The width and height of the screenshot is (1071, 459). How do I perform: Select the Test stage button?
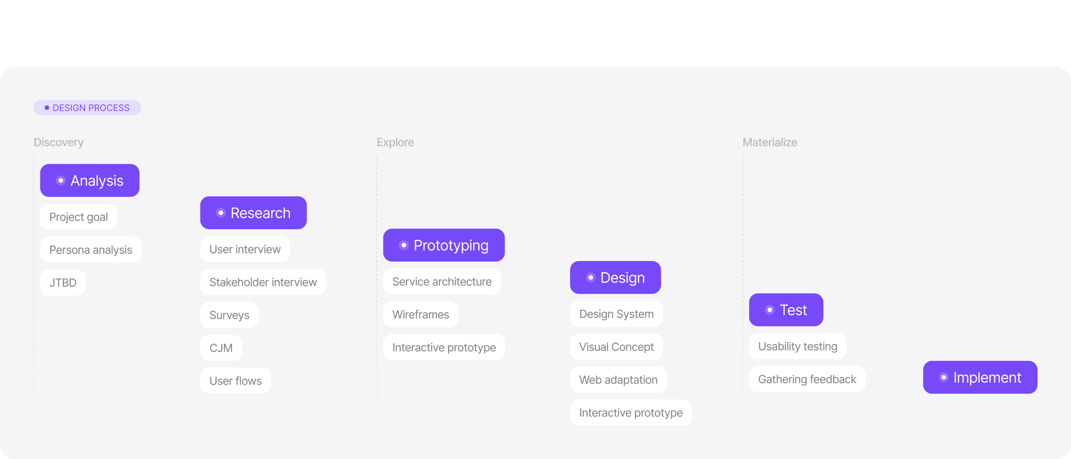[x=786, y=310]
